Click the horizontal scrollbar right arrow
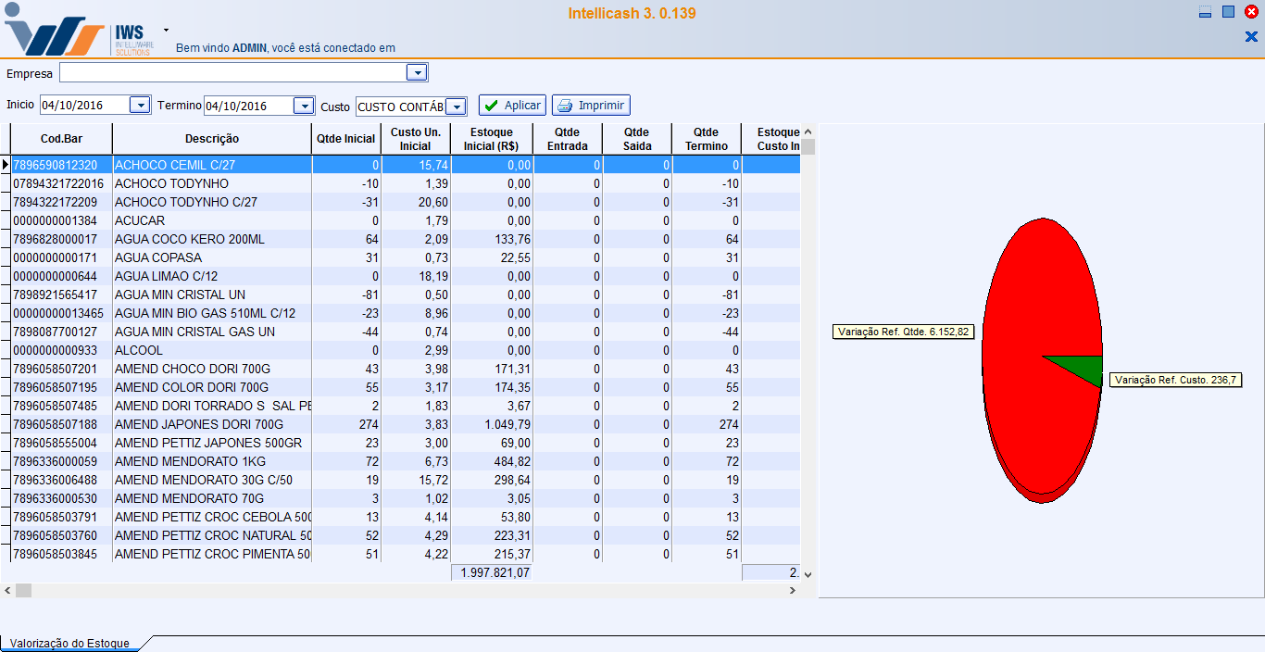The image size is (1265, 652). click(793, 590)
